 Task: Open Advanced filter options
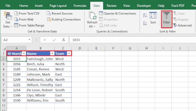[182, 26]
